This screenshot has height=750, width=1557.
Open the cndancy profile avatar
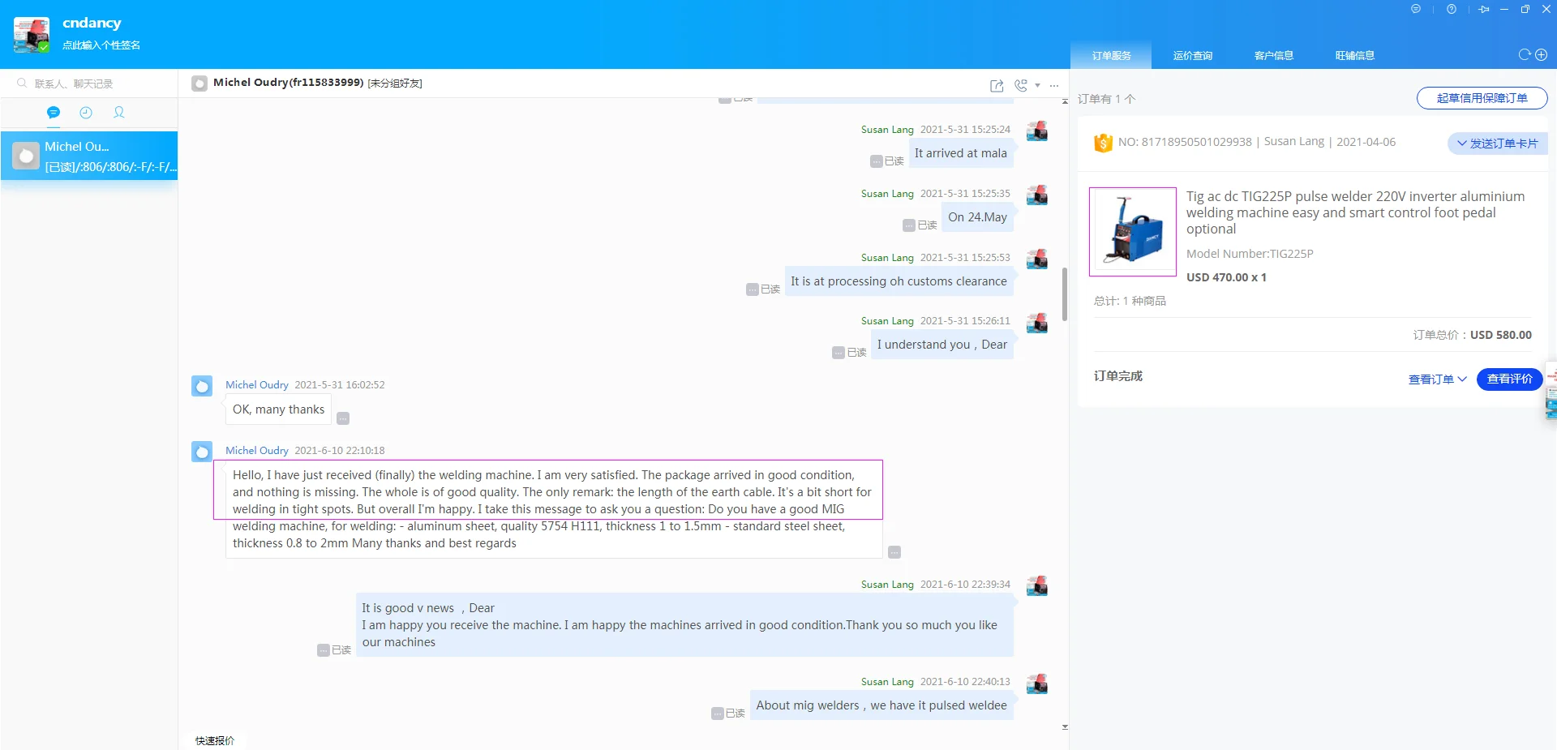[32, 35]
